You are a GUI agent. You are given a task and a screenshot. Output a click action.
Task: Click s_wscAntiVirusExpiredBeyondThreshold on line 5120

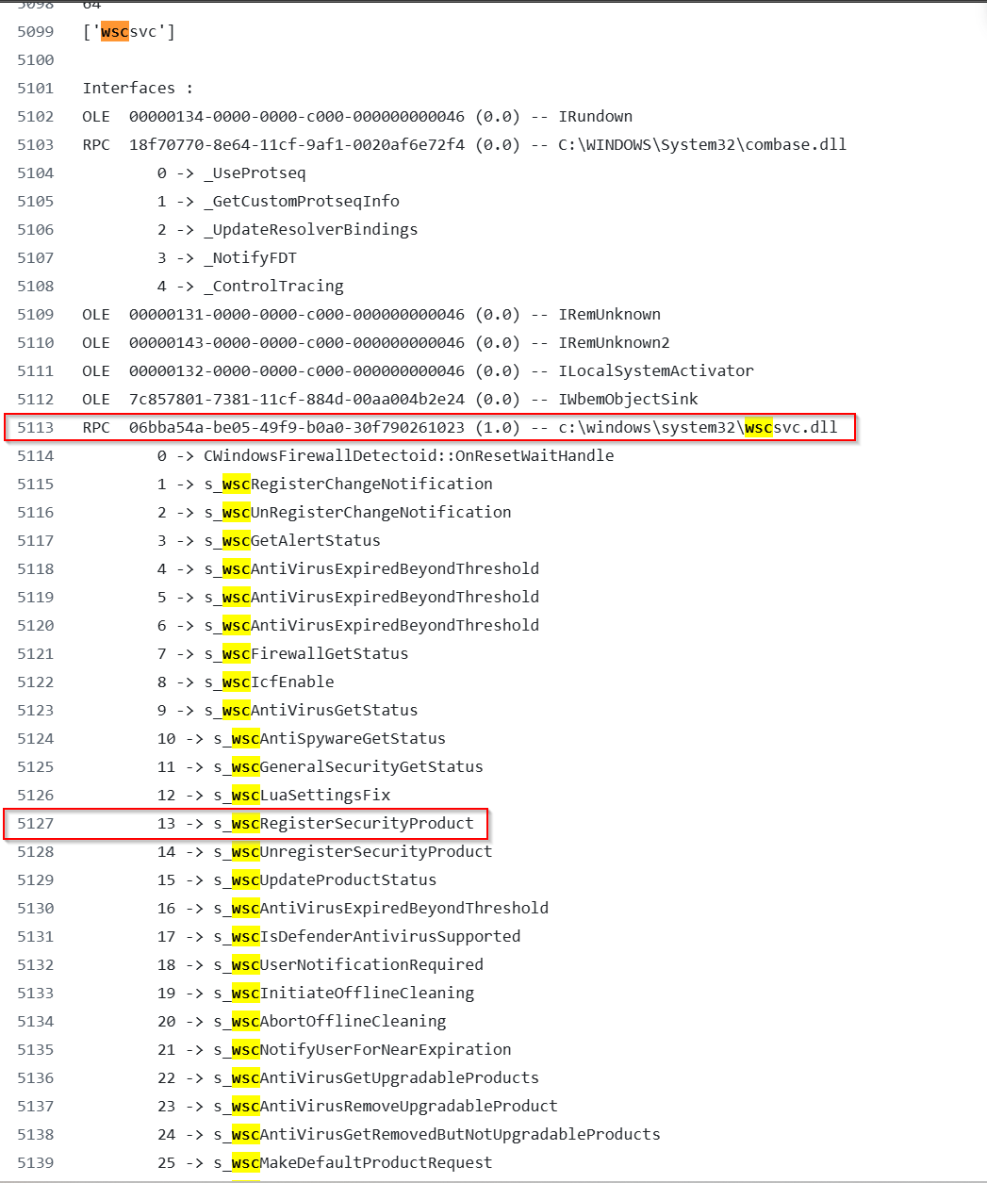click(349, 625)
